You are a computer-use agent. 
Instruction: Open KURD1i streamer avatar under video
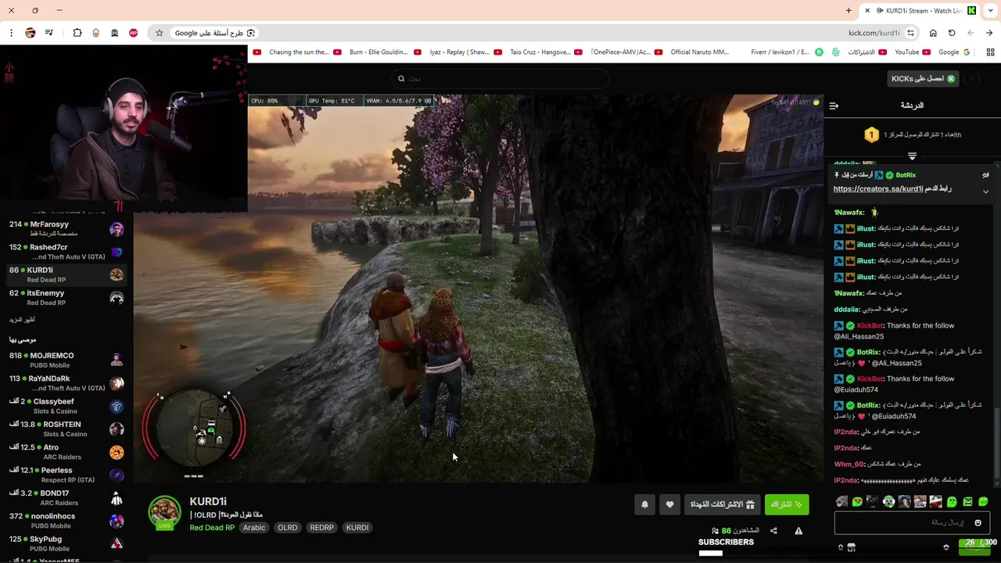164,512
